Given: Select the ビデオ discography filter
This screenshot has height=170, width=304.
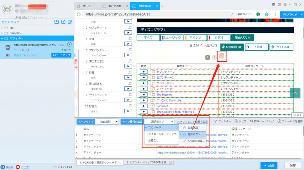Looking at the screenshot, I should coord(219,37).
